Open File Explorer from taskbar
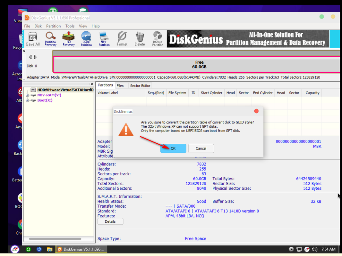342x256 pixels. tap(50, 249)
